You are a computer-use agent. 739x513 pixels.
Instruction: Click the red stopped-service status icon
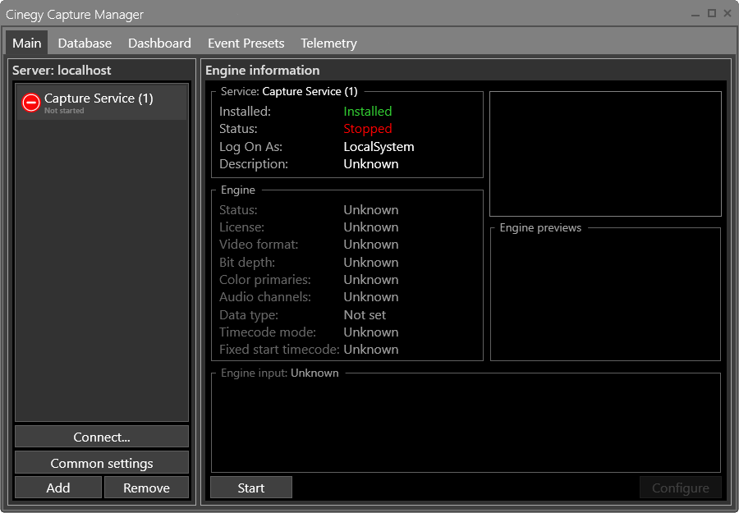coord(30,103)
